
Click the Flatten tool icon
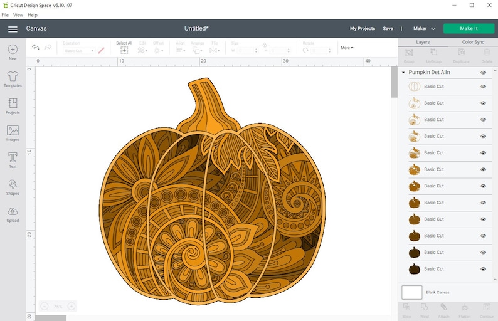coord(464,307)
